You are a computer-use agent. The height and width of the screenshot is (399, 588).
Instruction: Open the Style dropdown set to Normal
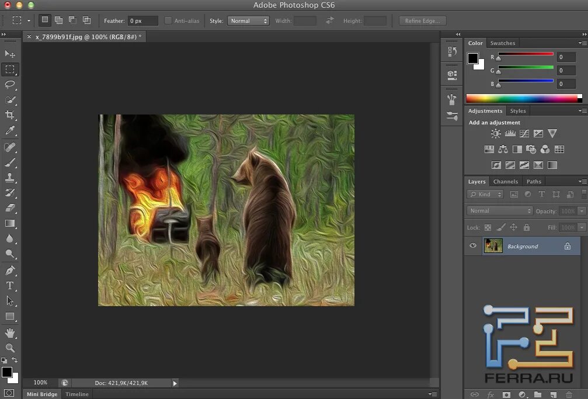pyautogui.click(x=248, y=21)
